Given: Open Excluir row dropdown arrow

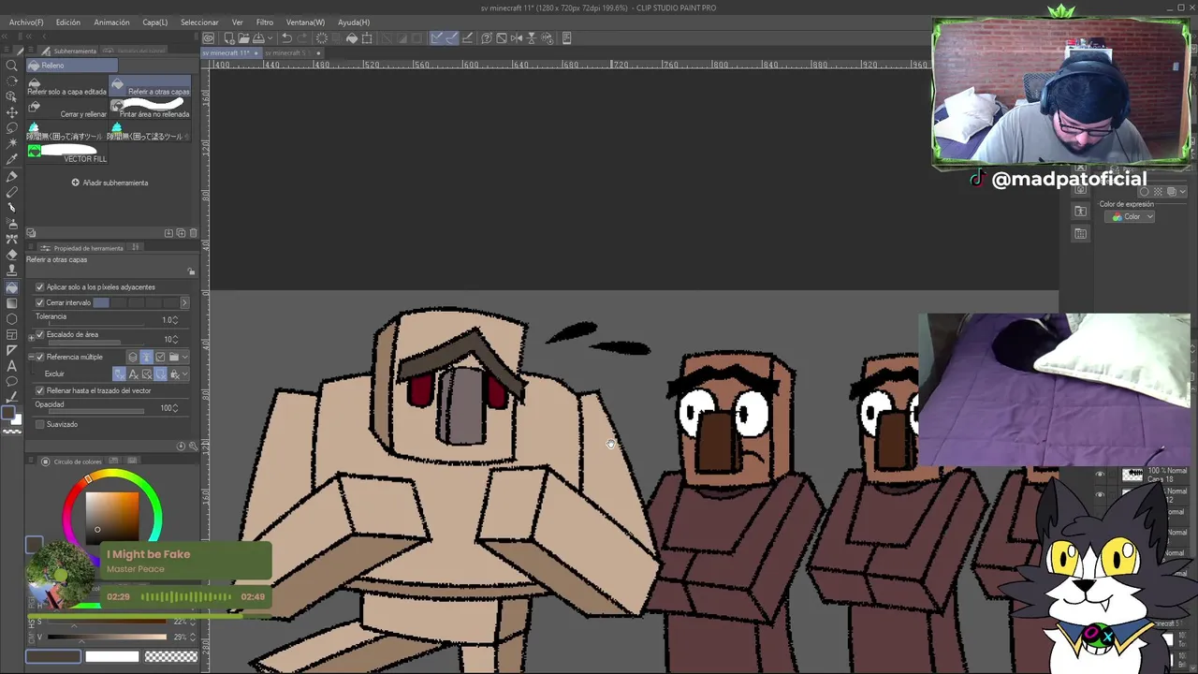Looking at the screenshot, I should 185,374.
